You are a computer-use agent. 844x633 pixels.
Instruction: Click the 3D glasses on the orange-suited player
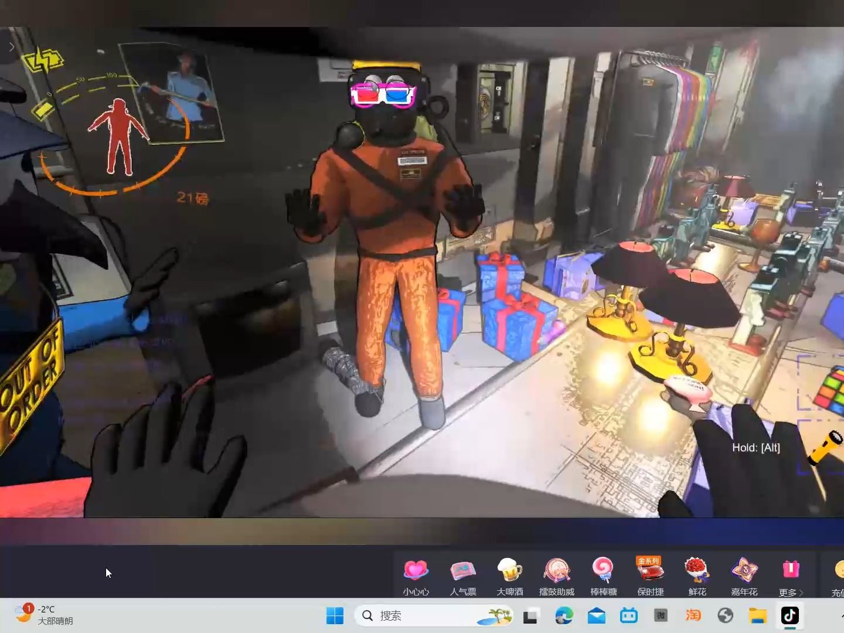(x=384, y=94)
